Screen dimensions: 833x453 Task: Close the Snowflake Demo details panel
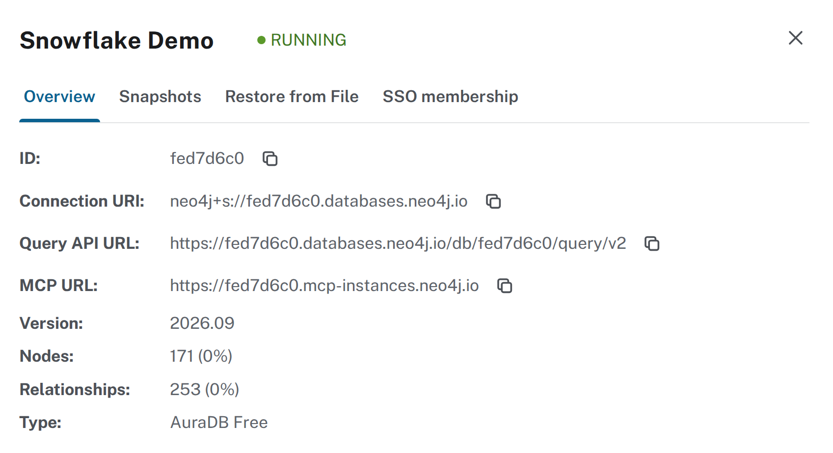[795, 38]
